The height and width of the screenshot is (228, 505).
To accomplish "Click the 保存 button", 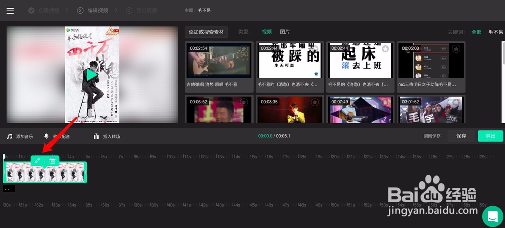I will (x=461, y=136).
